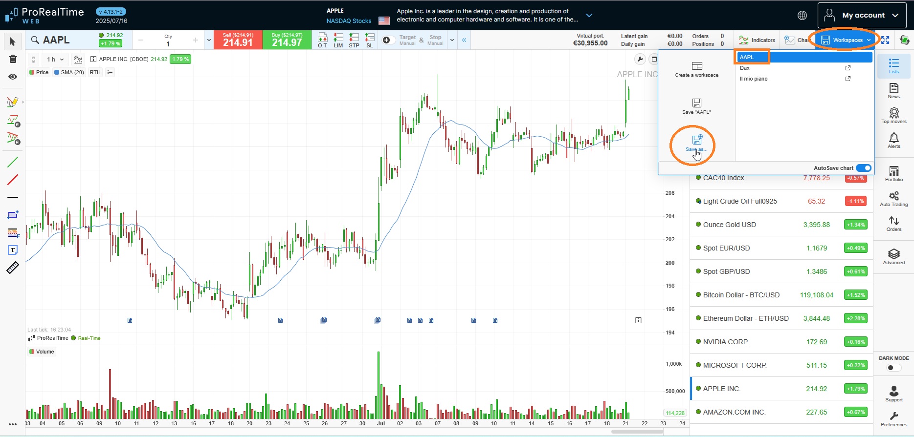This screenshot has height=437, width=914.
Task: Open the indicator list icon next to RTH
Action: point(110,72)
